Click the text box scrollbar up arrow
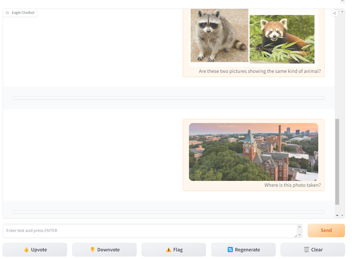355x259 pixels. [x=299, y=227]
